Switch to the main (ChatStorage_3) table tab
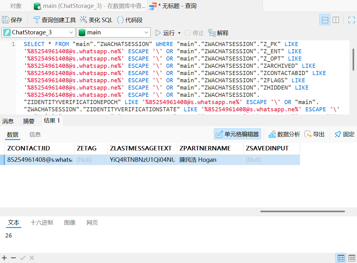 click(x=90, y=6)
